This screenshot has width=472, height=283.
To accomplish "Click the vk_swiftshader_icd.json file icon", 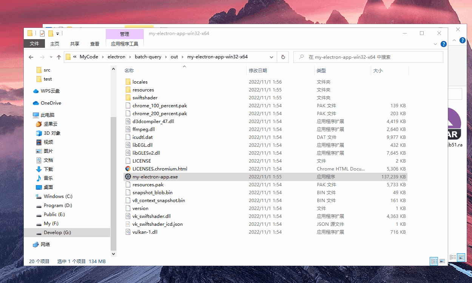I will click(x=128, y=224).
